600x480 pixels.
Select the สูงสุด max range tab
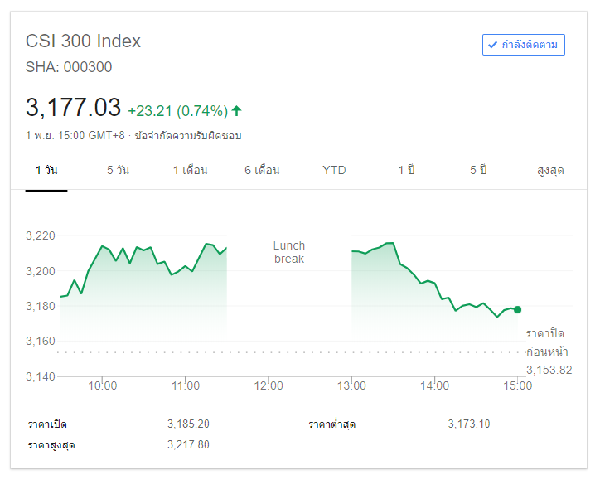(550, 170)
